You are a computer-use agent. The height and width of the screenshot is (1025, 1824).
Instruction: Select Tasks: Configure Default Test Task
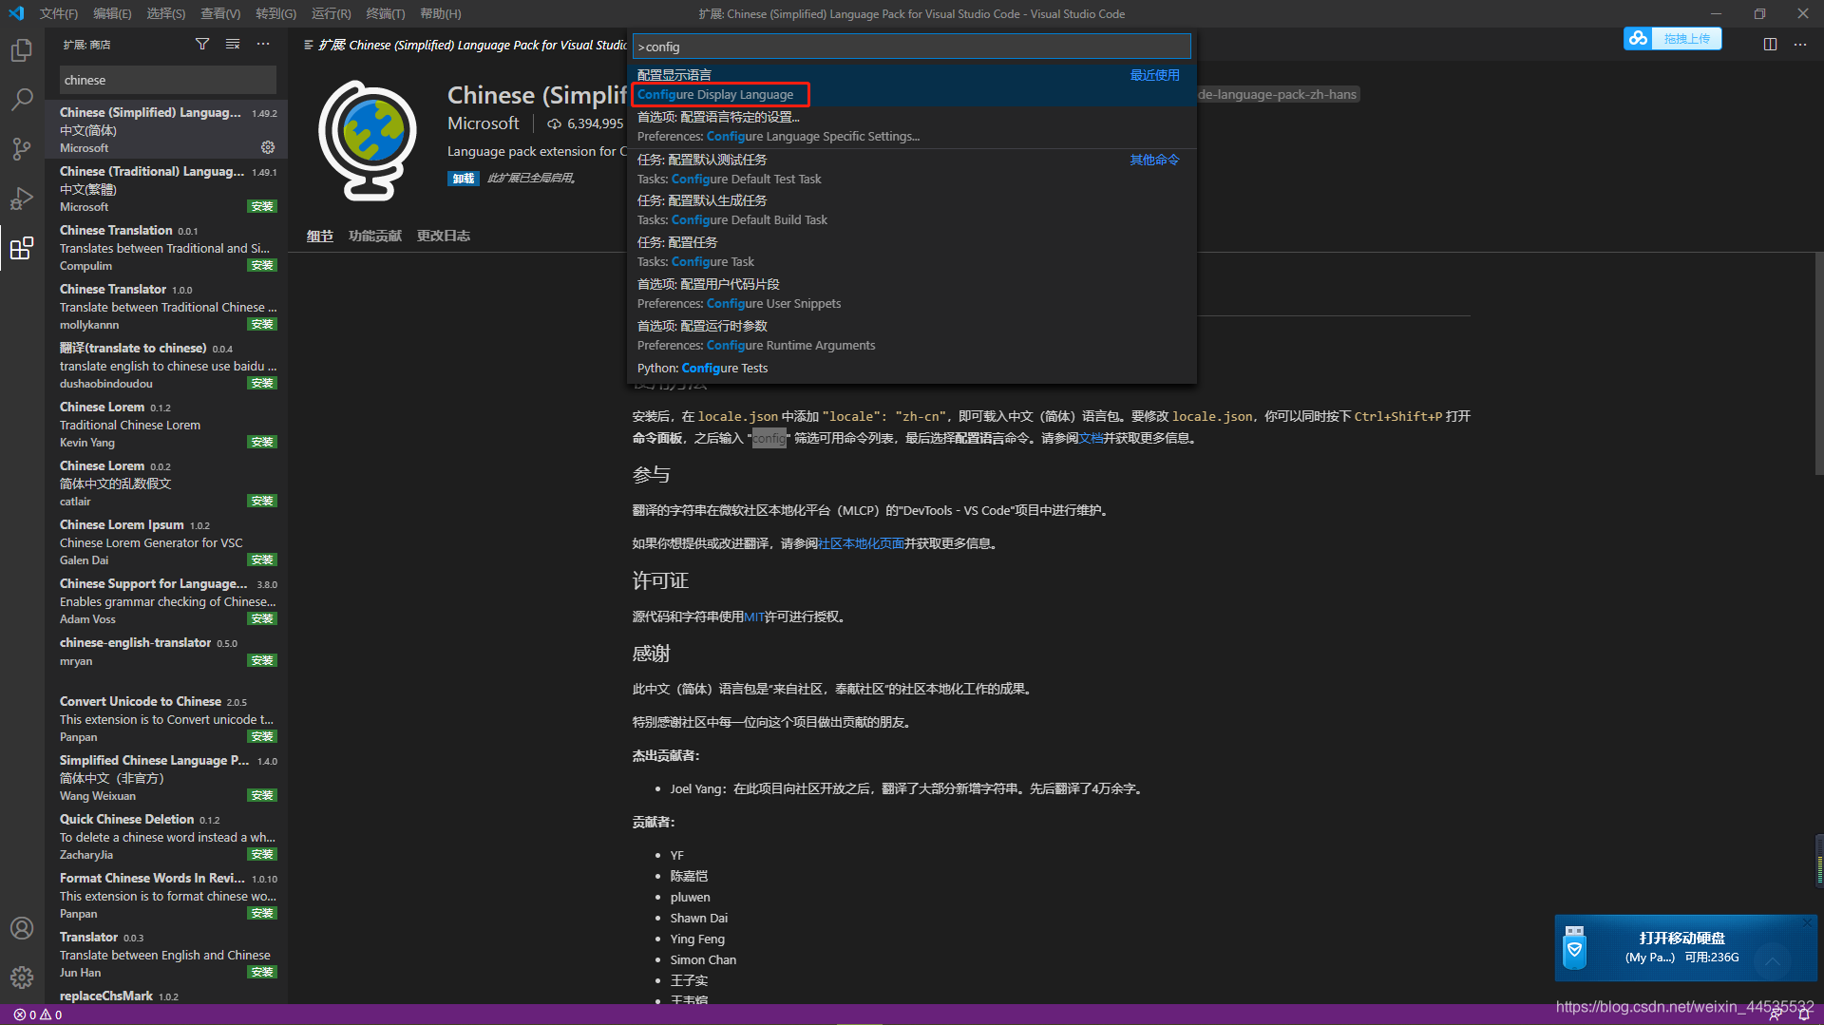[x=911, y=169]
